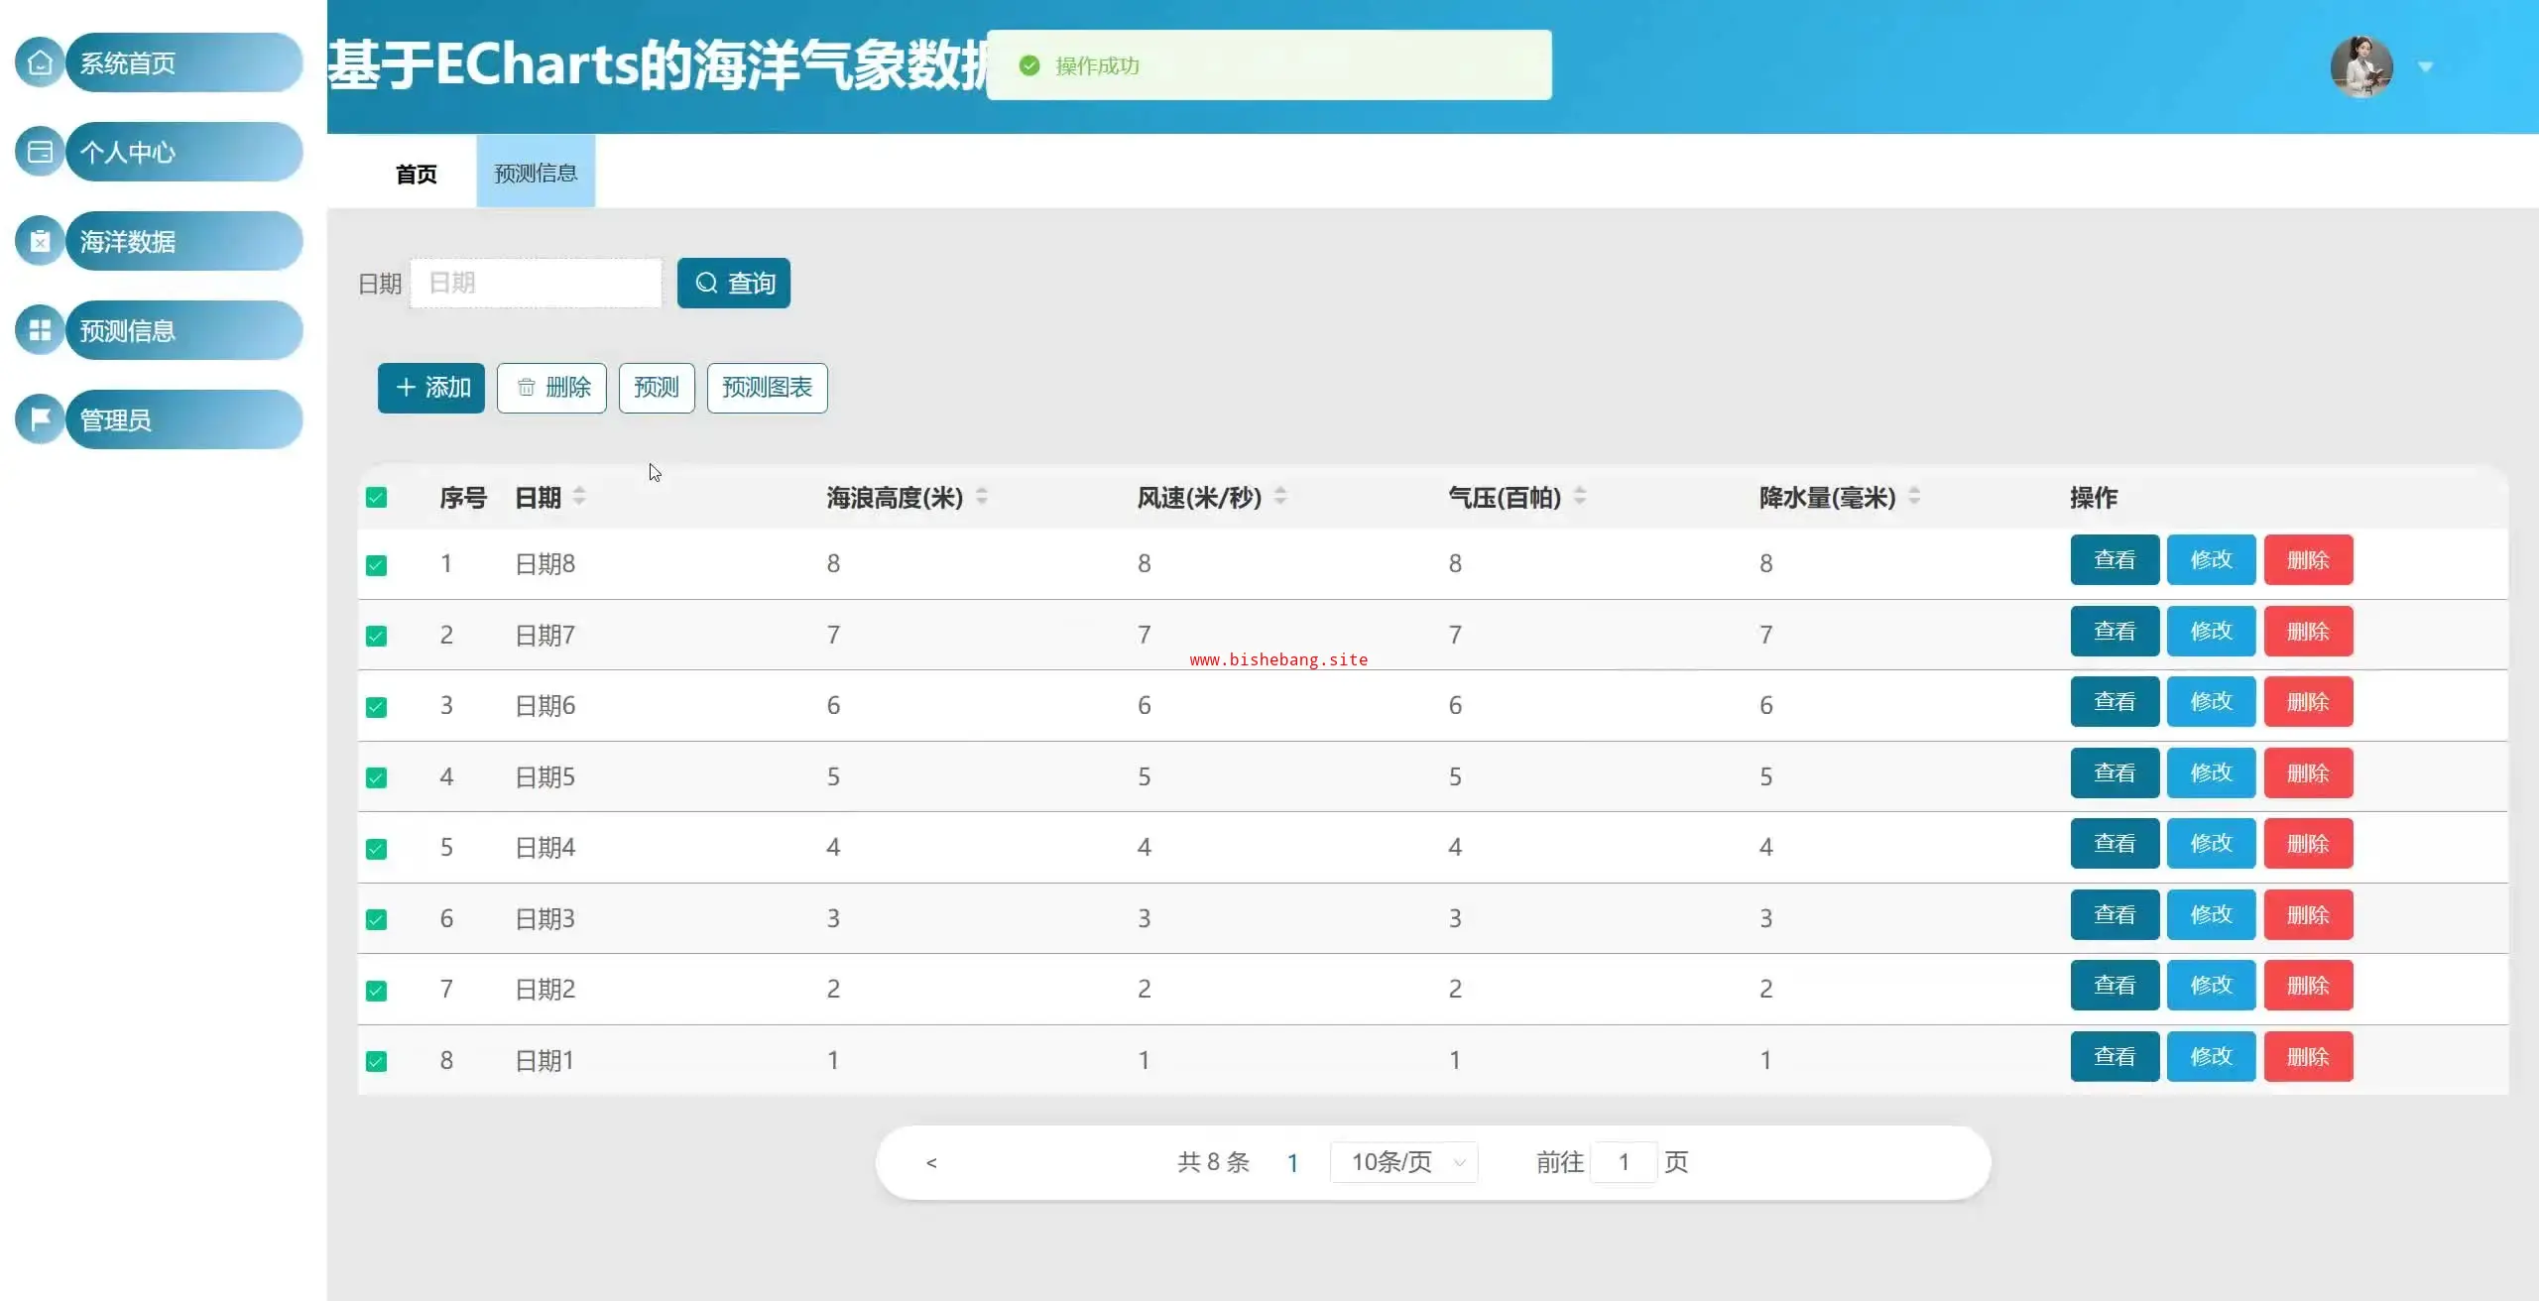
Task: Click the 日期 search input field
Action: (x=536, y=284)
